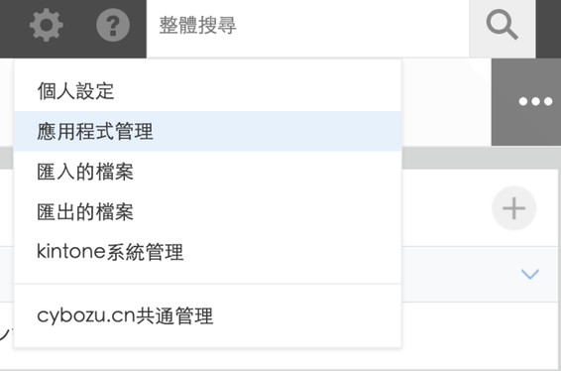This screenshot has height=371, width=561.
Task: Expand the blue downward chevron
Action: 530,275
